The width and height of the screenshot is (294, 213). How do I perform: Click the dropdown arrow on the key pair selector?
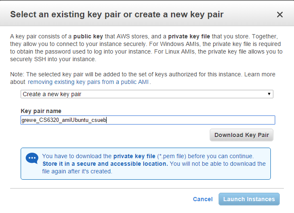(269, 94)
